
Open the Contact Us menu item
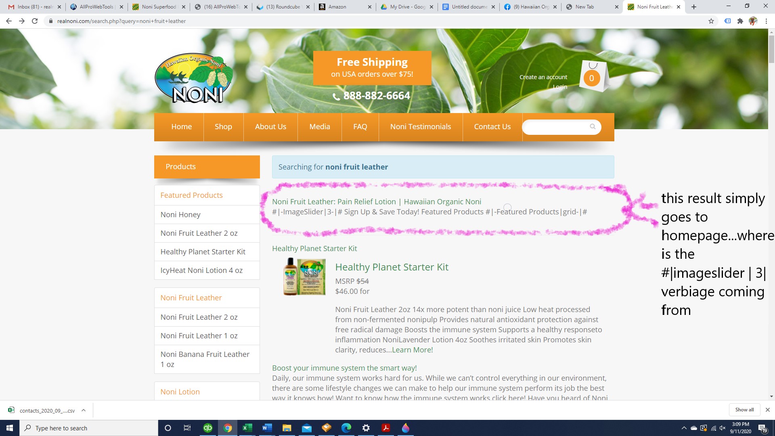click(492, 127)
